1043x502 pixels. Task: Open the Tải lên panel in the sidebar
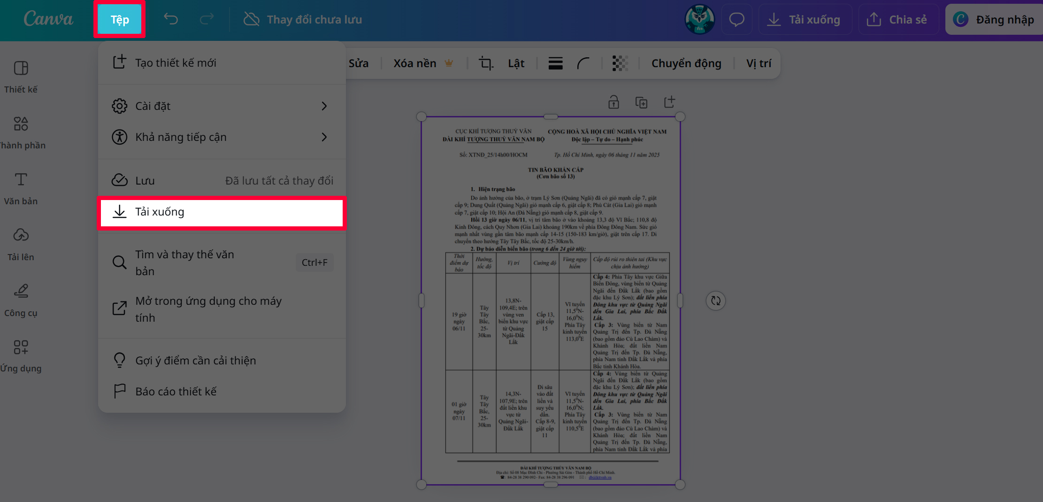point(21,243)
